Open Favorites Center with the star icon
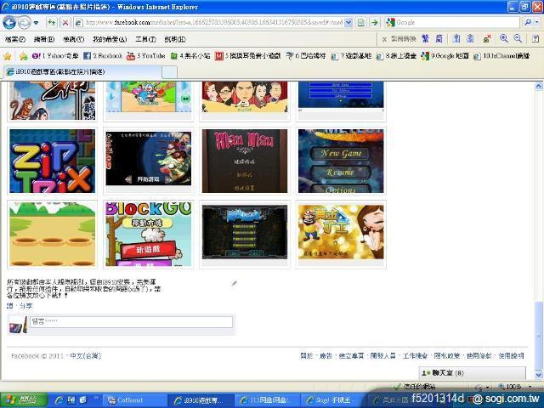544x408 pixels. click(8, 56)
